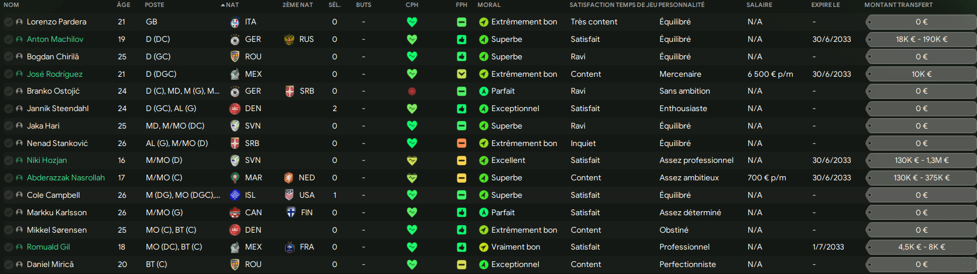Click the injury red cross icon for Branko Ostojić
Viewport: 977px width, 274px height.
[412, 91]
